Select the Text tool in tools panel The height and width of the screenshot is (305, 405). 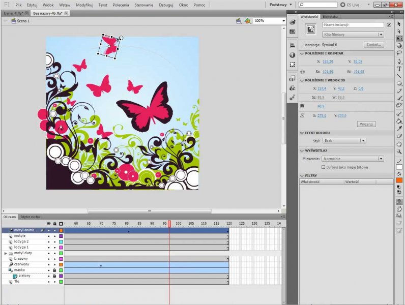pos(399,69)
